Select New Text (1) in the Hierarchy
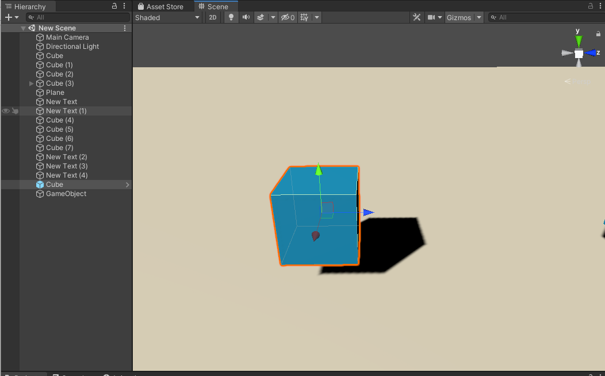 click(66, 111)
